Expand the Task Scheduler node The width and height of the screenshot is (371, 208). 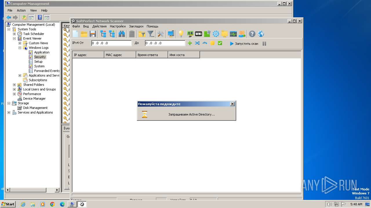[14, 34]
